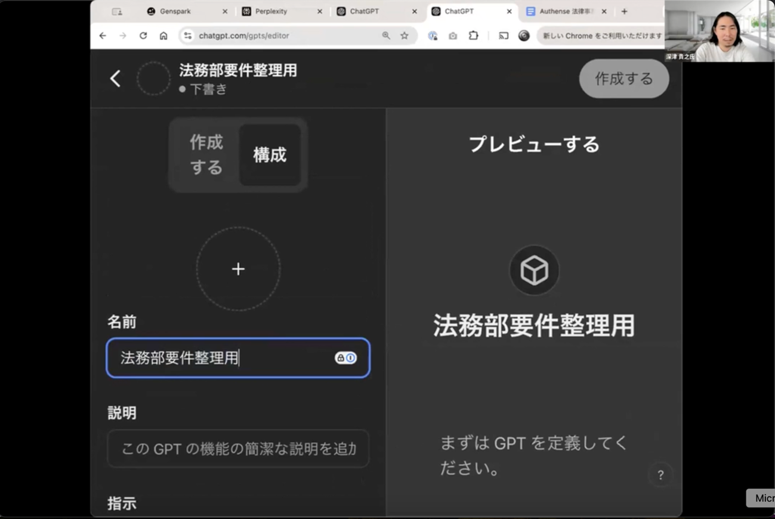This screenshot has height=519, width=775.
Task: Bookmark this page with the star icon
Action: [x=405, y=36]
